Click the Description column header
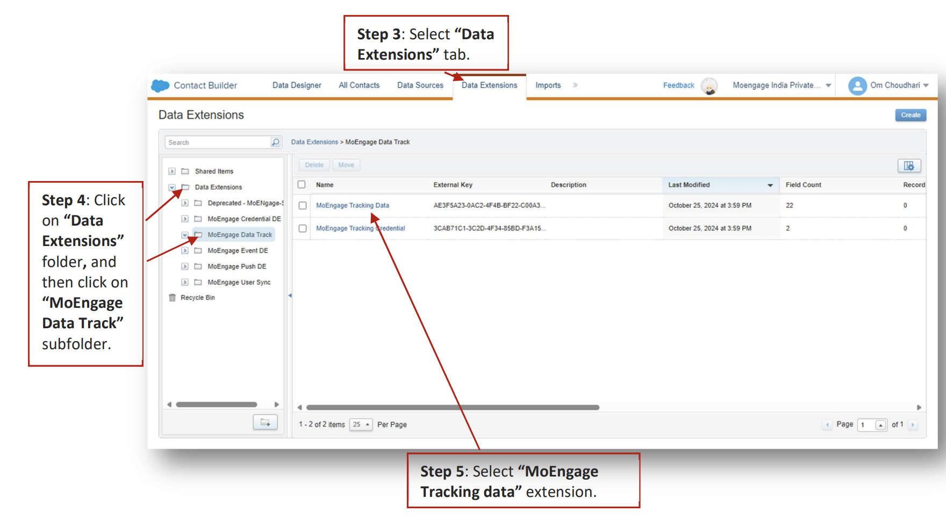Screen dimensions: 946x520 (x=569, y=185)
